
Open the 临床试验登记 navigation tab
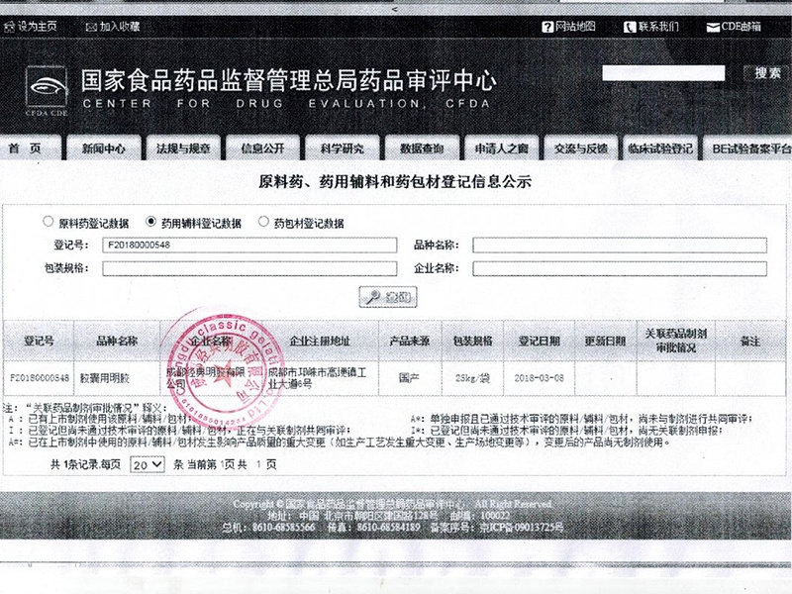(660, 148)
